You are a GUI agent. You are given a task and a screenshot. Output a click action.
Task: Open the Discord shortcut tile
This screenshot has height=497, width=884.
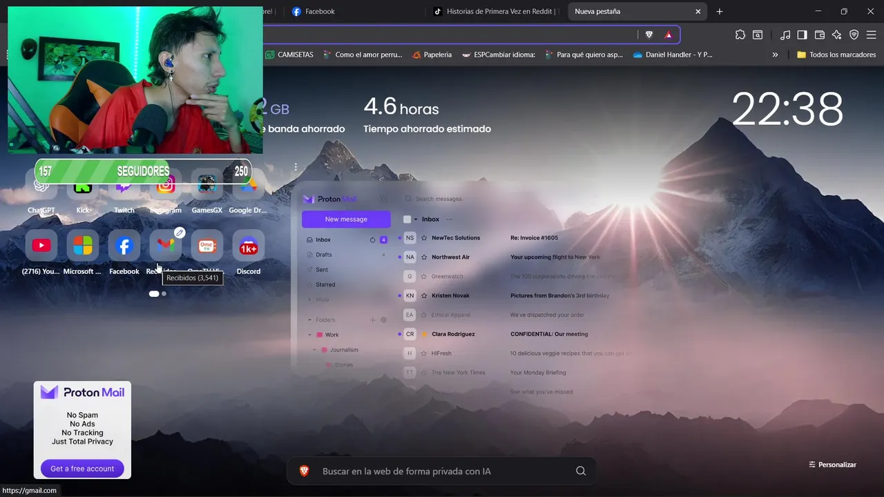pyautogui.click(x=249, y=246)
